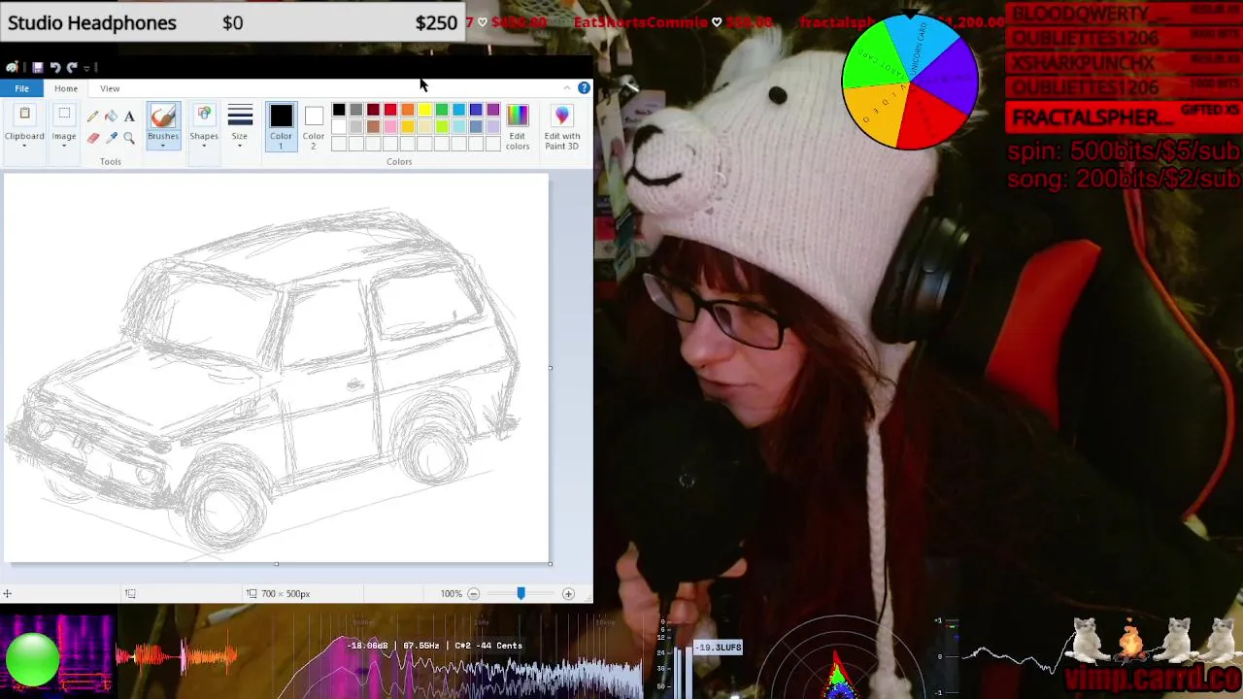Select the Color 2 button
The height and width of the screenshot is (699, 1243).
tap(314, 127)
